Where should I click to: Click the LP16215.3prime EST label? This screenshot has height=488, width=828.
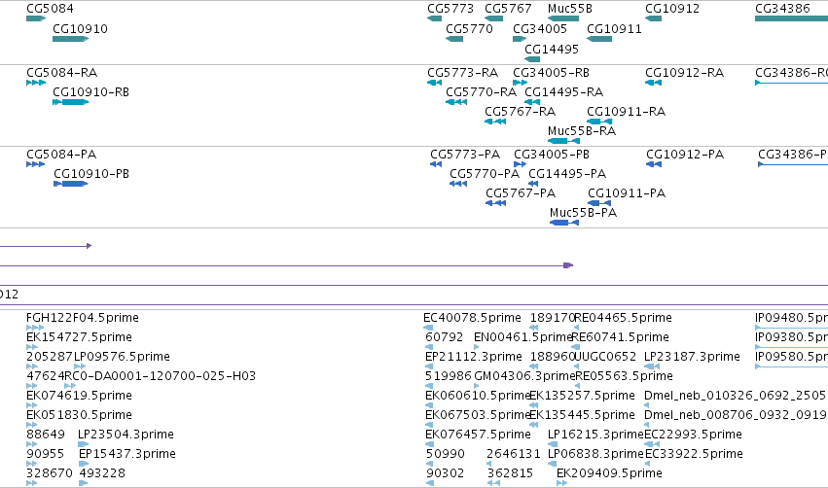click(595, 435)
